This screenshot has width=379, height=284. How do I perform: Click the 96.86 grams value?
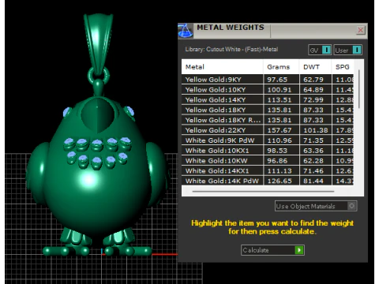coord(277,160)
